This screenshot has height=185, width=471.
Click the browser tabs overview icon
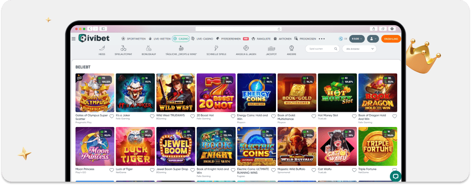(x=383, y=29)
